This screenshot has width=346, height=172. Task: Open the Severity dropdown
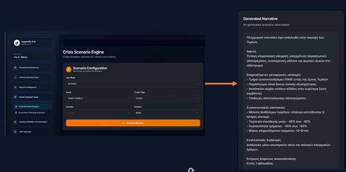pyautogui.click(x=98, y=113)
